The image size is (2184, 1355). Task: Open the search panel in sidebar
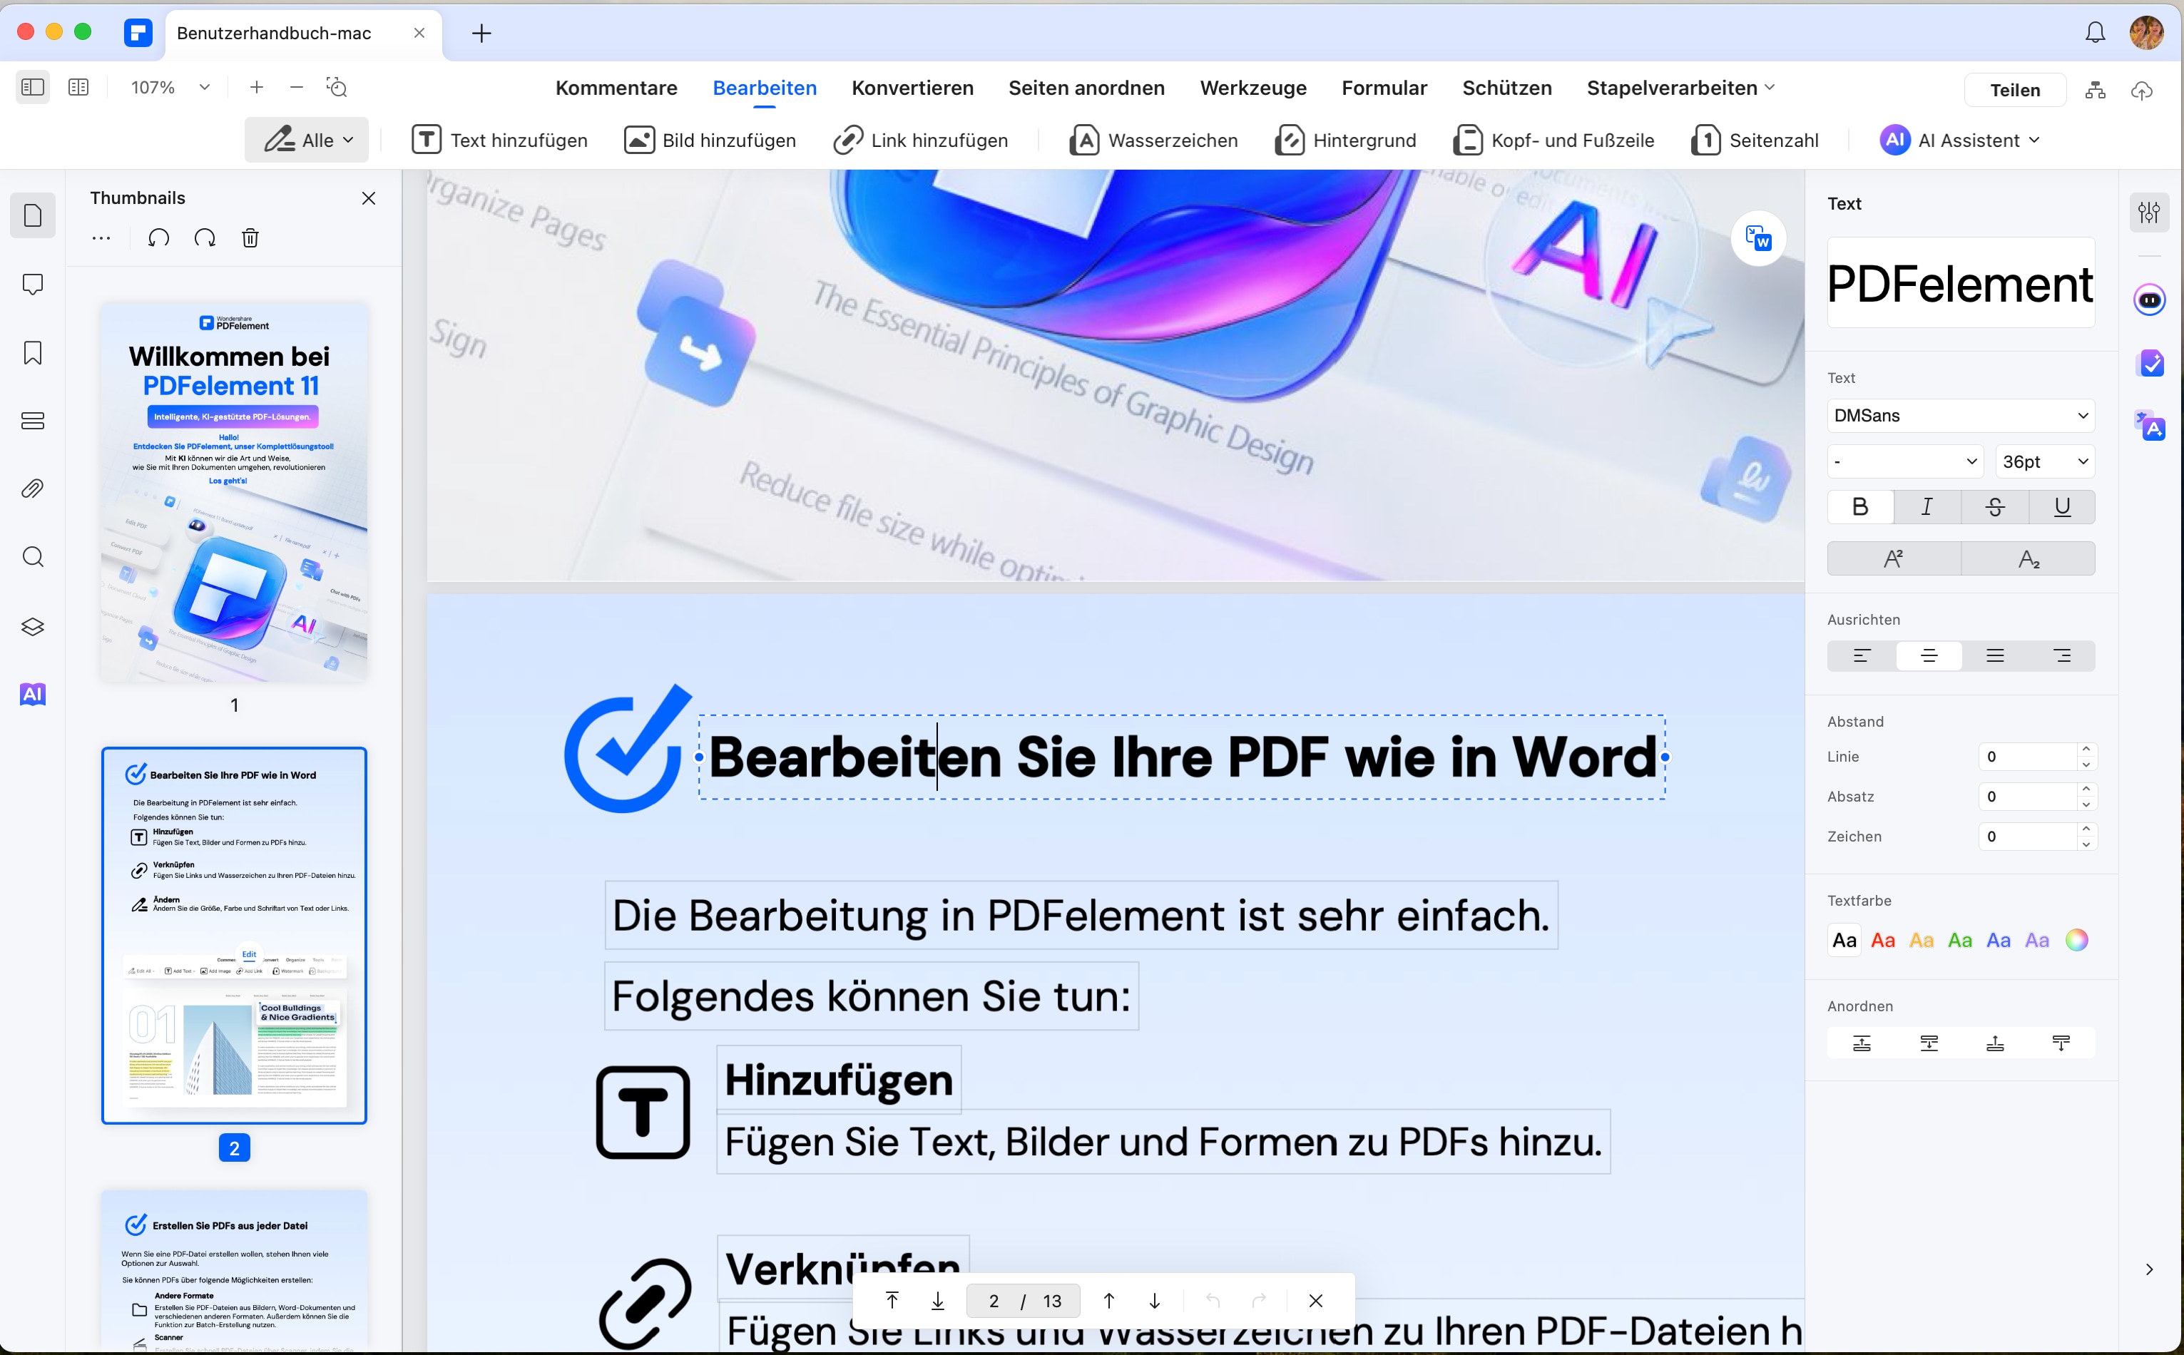click(33, 556)
